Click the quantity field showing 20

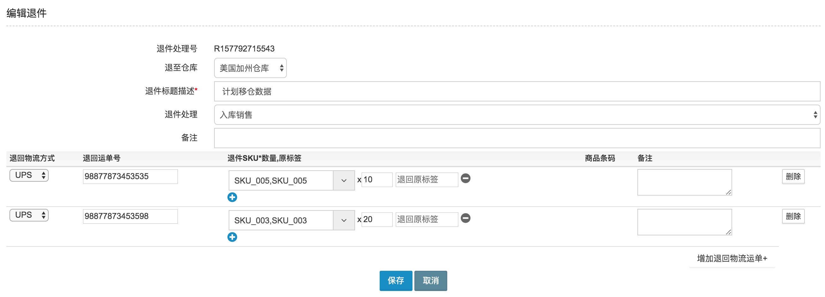376,220
